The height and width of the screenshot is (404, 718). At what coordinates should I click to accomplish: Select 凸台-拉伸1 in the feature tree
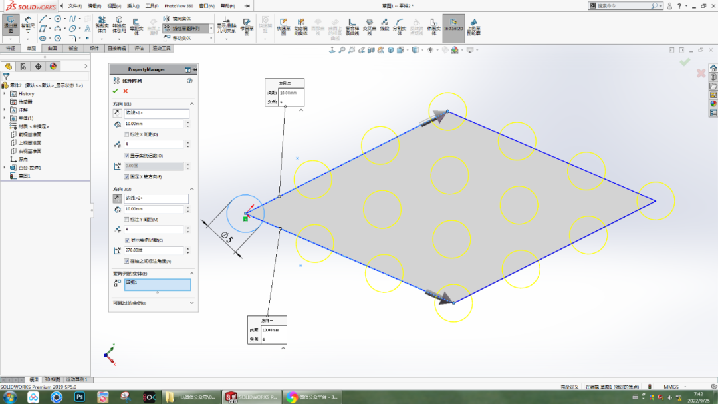(30, 168)
